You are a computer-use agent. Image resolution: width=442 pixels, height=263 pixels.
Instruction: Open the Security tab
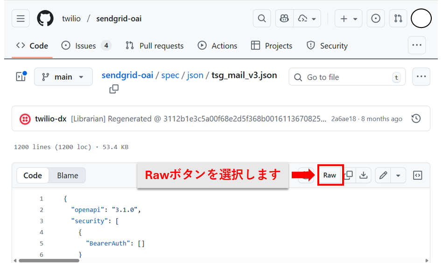(327, 46)
